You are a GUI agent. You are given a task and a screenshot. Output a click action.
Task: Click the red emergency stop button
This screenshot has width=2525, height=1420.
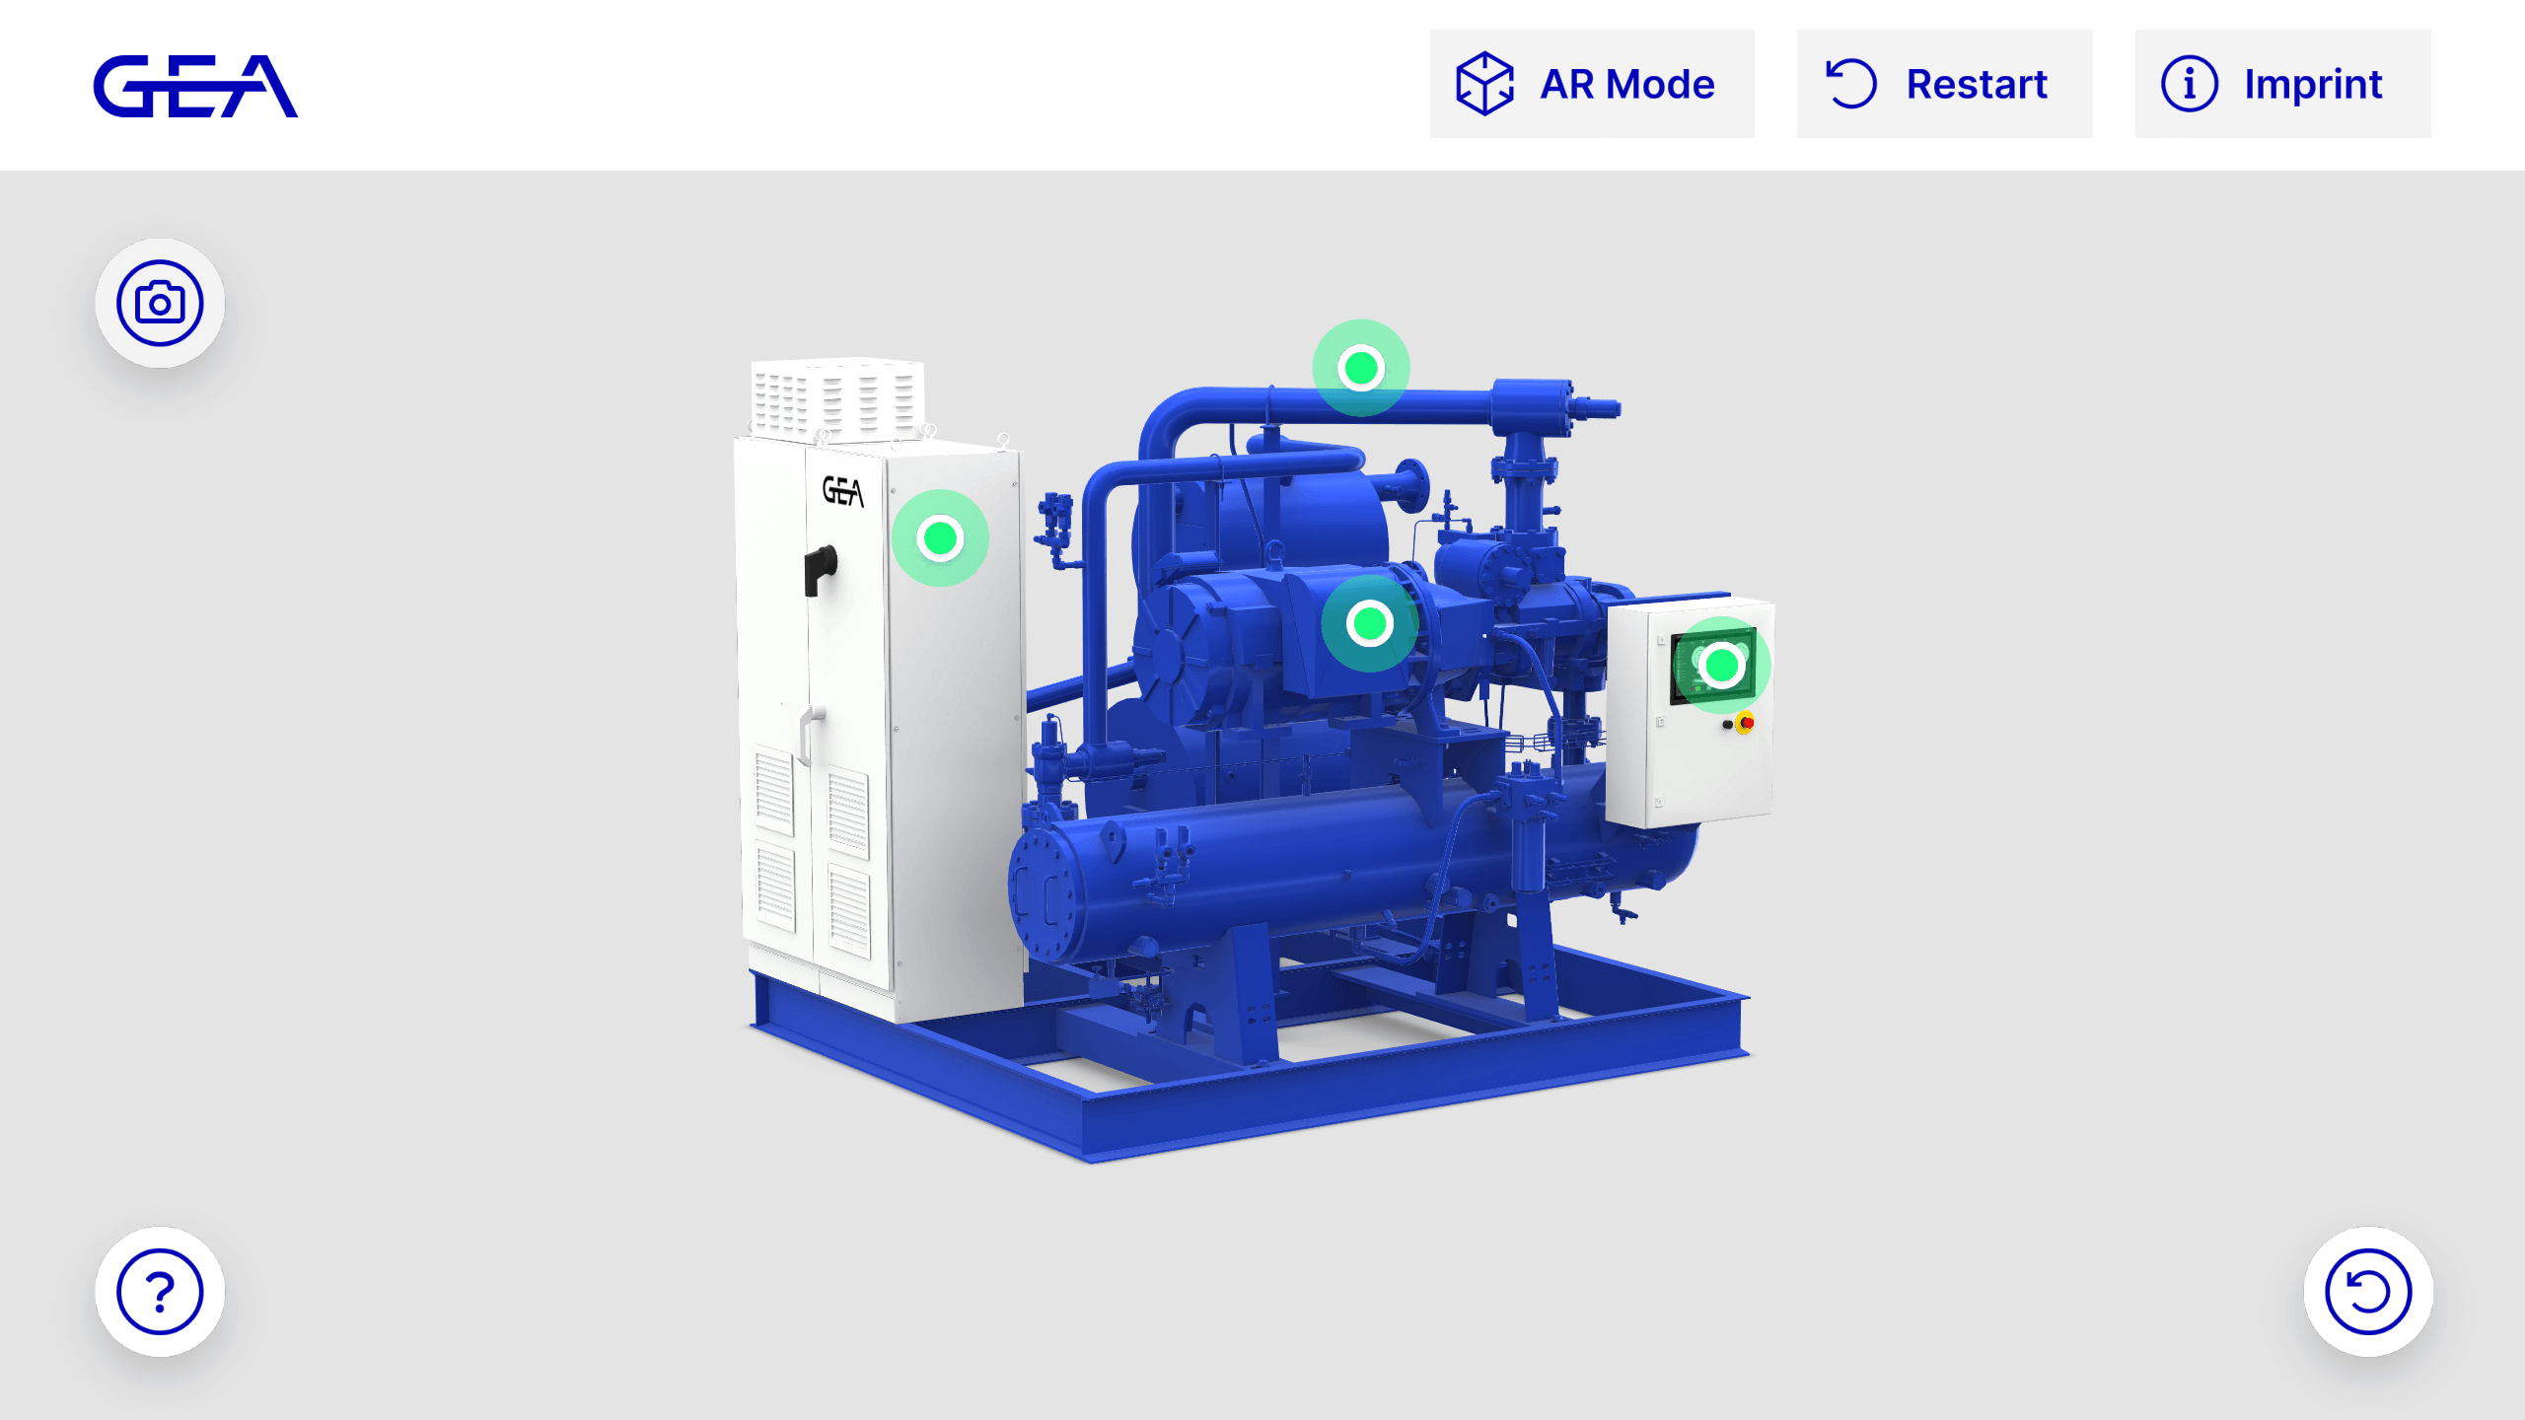click(x=1746, y=724)
